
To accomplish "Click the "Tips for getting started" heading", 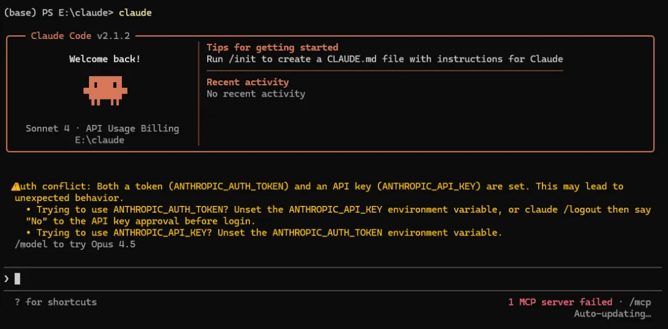I will [x=272, y=48].
